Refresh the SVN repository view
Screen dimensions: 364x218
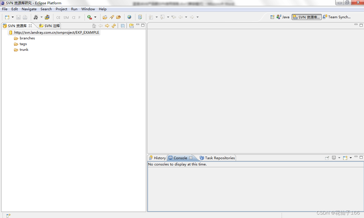click(114, 26)
